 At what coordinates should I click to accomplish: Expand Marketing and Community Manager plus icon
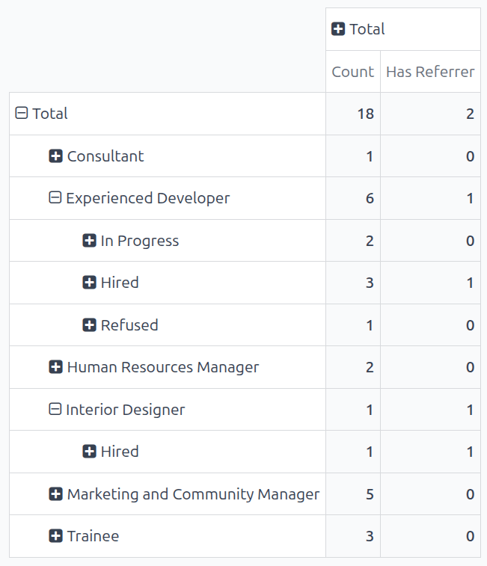tap(55, 494)
